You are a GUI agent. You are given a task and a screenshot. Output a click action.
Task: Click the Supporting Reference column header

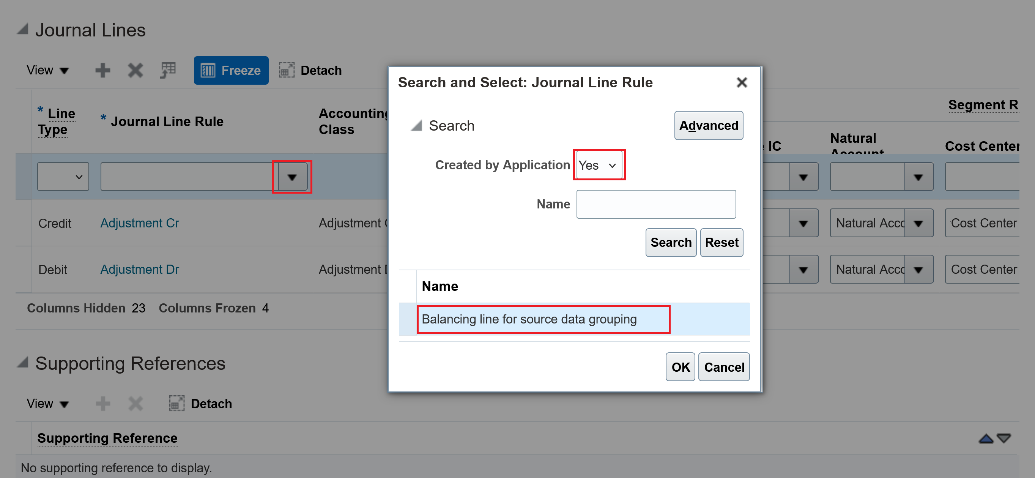point(107,438)
